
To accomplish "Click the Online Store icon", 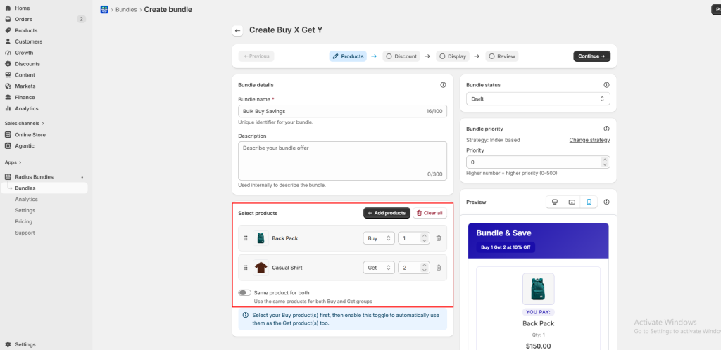I will (x=8, y=135).
